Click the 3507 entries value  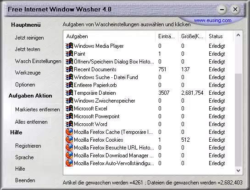[164, 93]
